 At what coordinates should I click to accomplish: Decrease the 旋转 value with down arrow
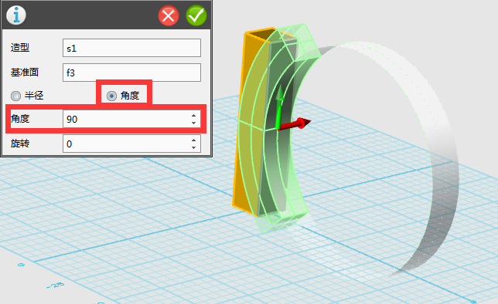194,147
